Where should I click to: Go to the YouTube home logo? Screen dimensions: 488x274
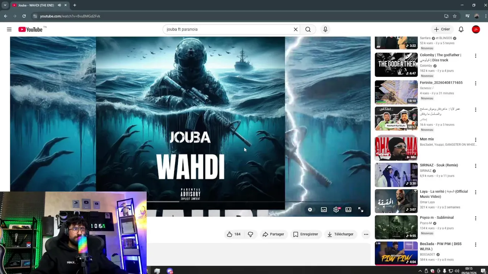coord(30,29)
